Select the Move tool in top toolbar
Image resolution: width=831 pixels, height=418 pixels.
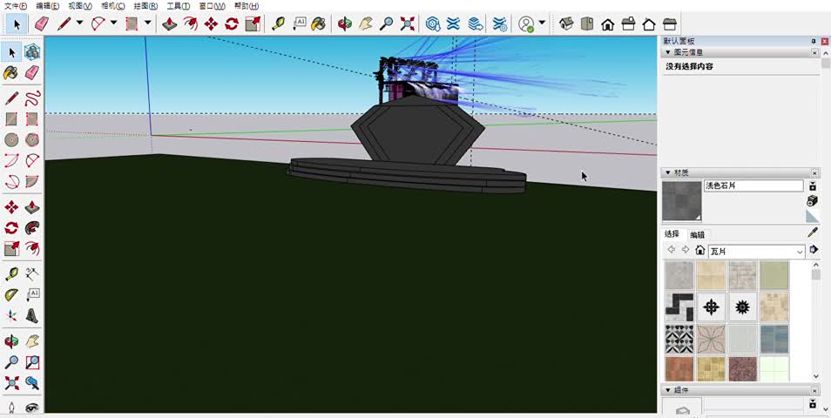click(x=211, y=24)
